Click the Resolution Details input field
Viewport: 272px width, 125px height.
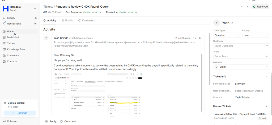pos(249,91)
